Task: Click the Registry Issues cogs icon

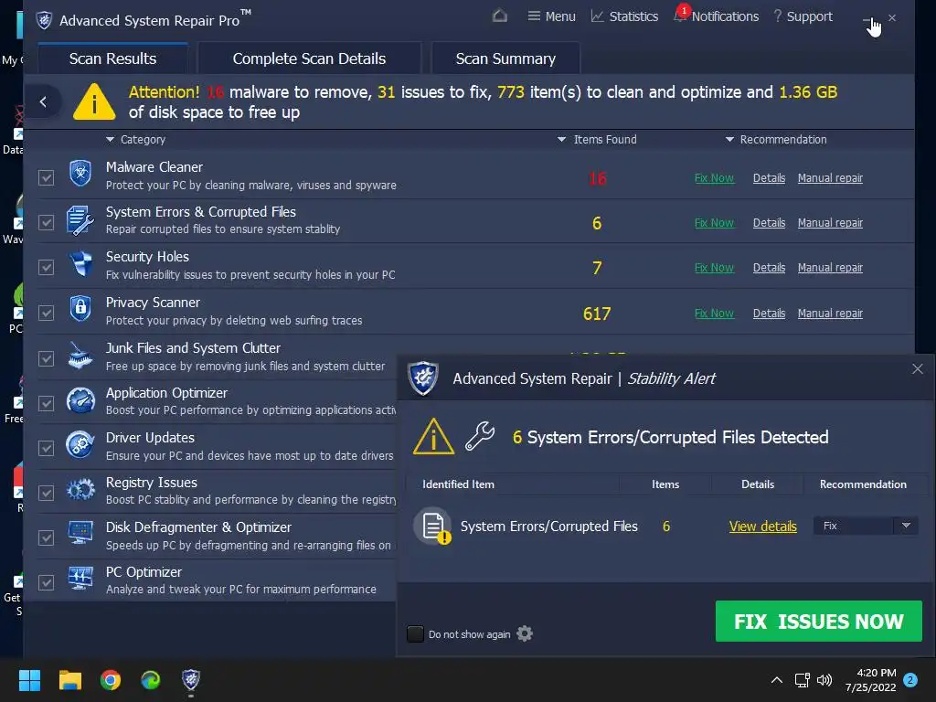Action: coord(80,490)
